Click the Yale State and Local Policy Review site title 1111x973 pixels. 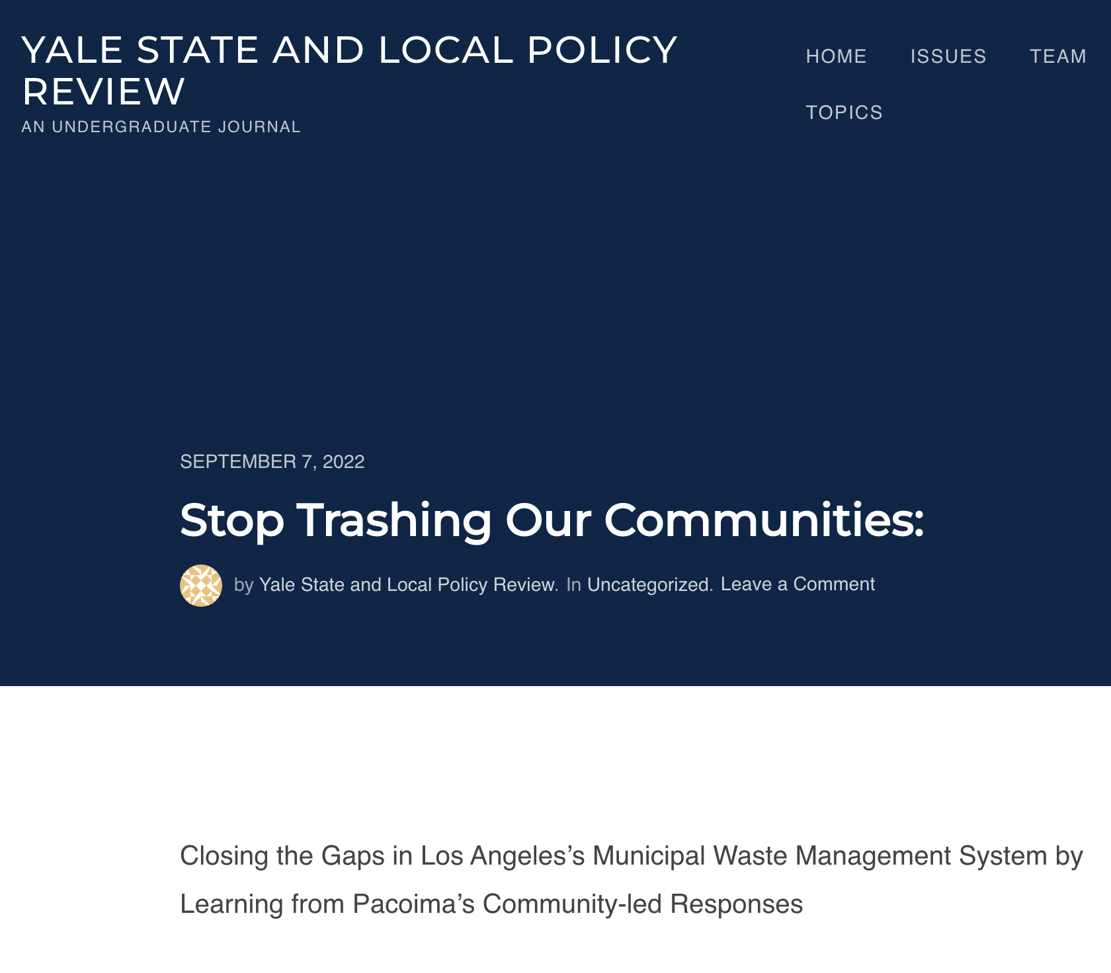point(350,70)
